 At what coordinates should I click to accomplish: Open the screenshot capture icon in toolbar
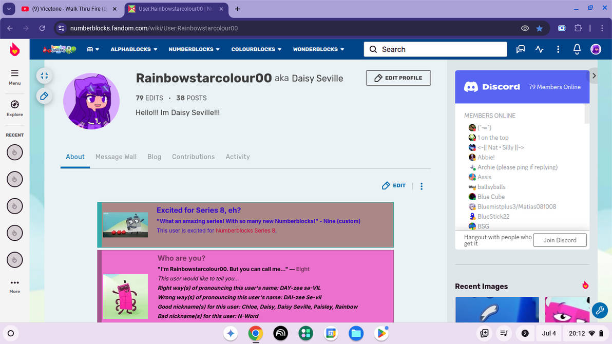tap(562, 28)
